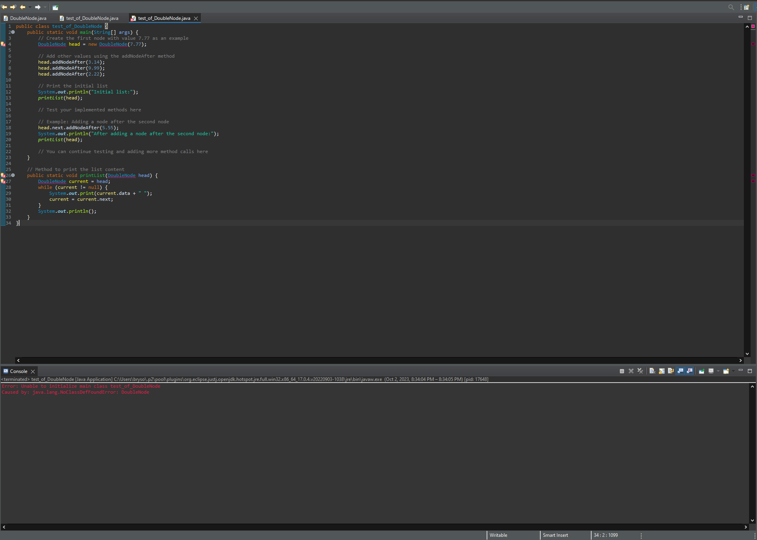Click the search magnifier icon
The height and width of the screenshot is (540, 757).
731,7
